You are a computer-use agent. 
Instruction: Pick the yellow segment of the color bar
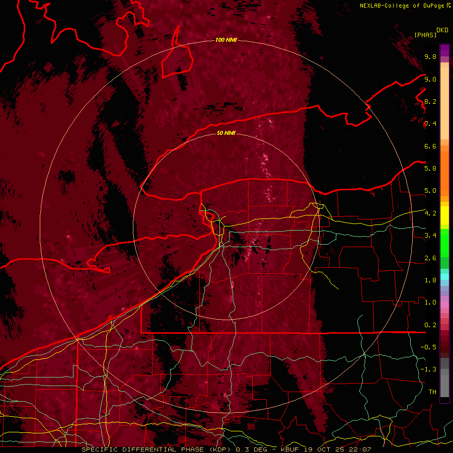click(x=444, y=215)
